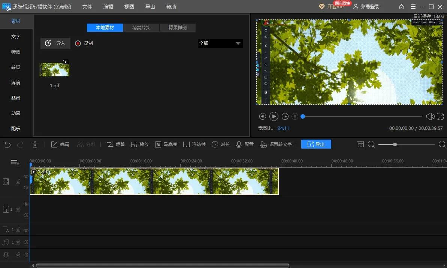Open the Freeze Frame (冻结帧) tool
The image size is (447, 268).
186,144
